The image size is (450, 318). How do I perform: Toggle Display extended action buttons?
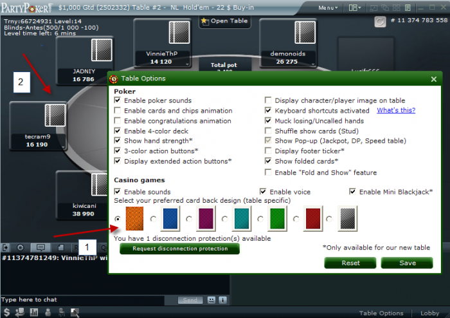(118, 161)
